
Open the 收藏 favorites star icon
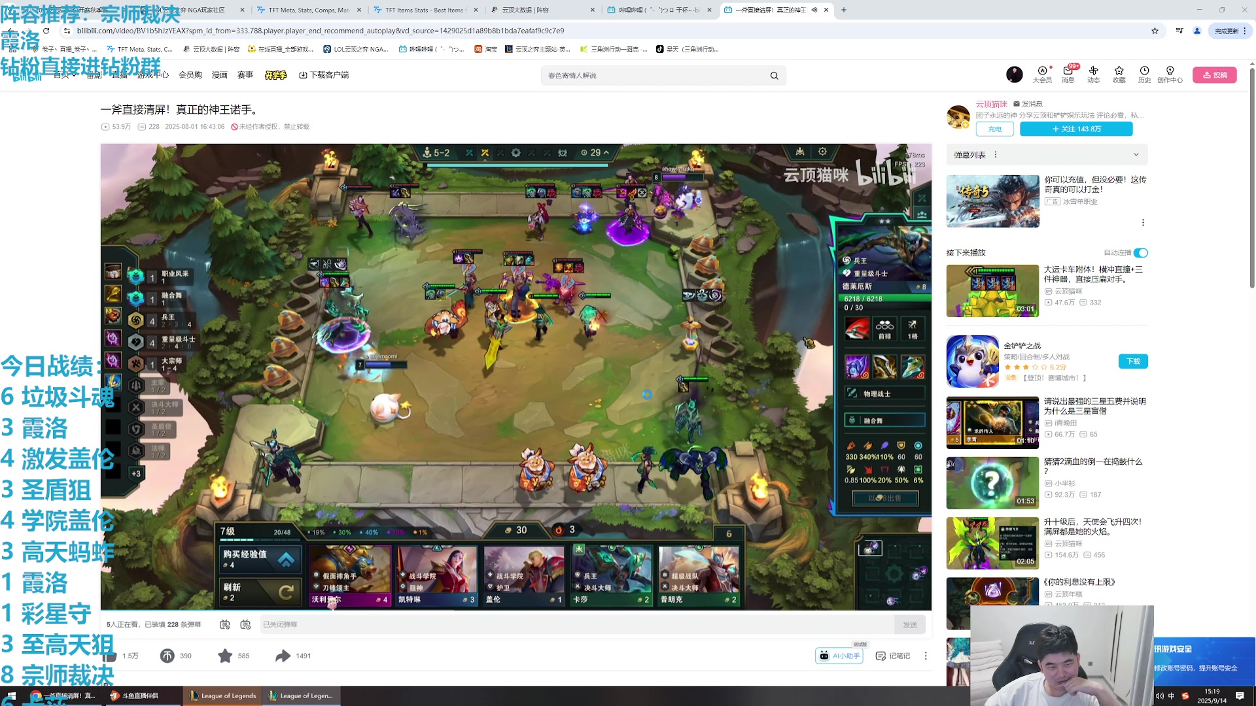click(1119, 75)
